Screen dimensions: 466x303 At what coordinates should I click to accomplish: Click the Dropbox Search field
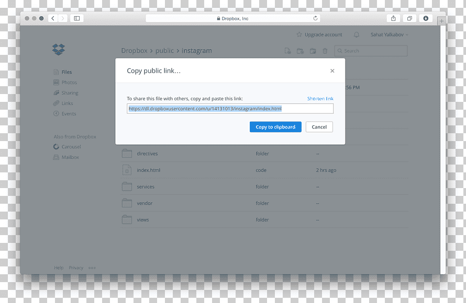(x=371, y=51)
